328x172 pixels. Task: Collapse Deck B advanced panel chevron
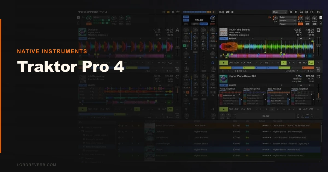[x=318, y=63]
